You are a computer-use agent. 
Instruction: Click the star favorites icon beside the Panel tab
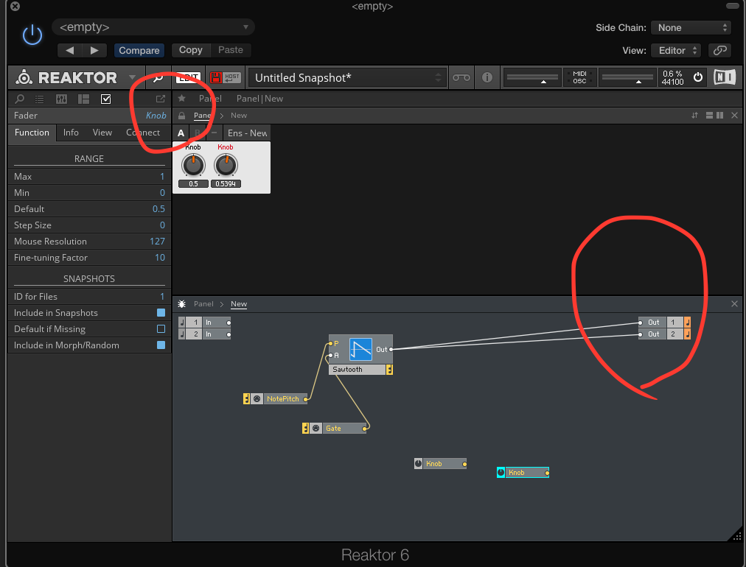pos(182,99)
